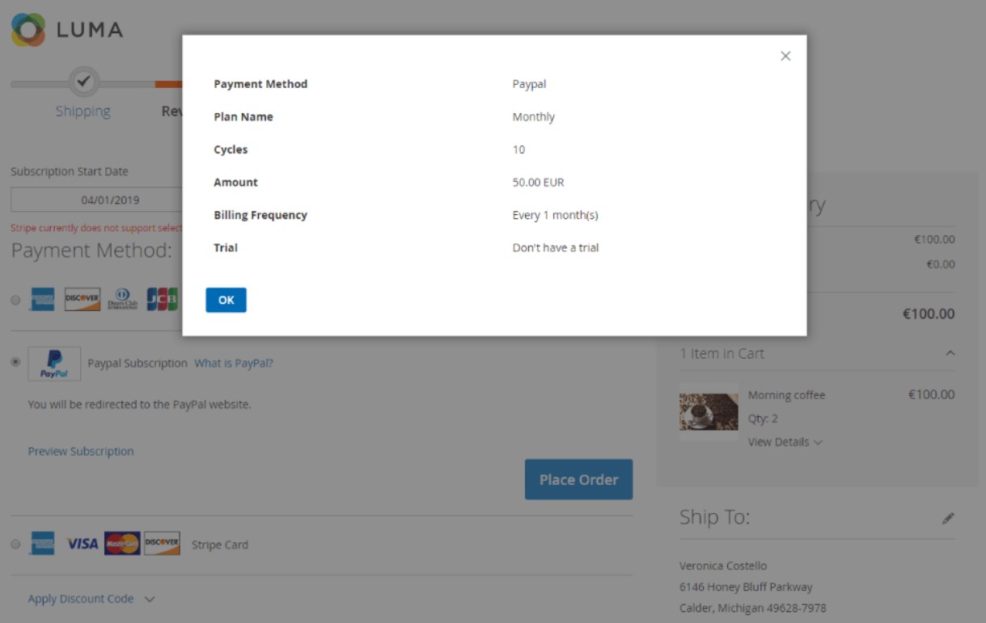Click the MasterCard logo
This screenshot has width=986, height=623.
point(122,544)
